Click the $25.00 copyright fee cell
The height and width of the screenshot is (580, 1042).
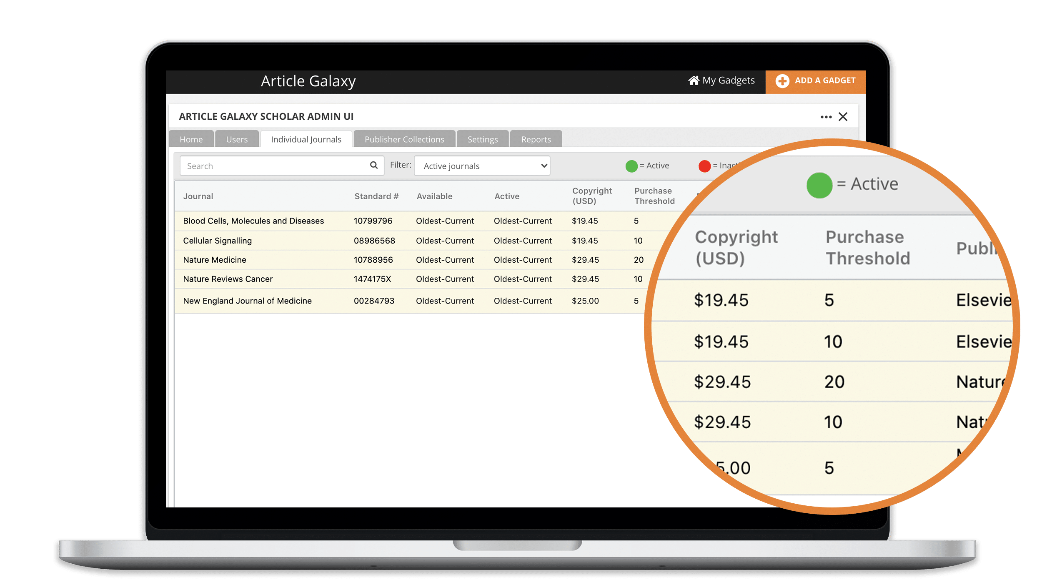(585, 301)
